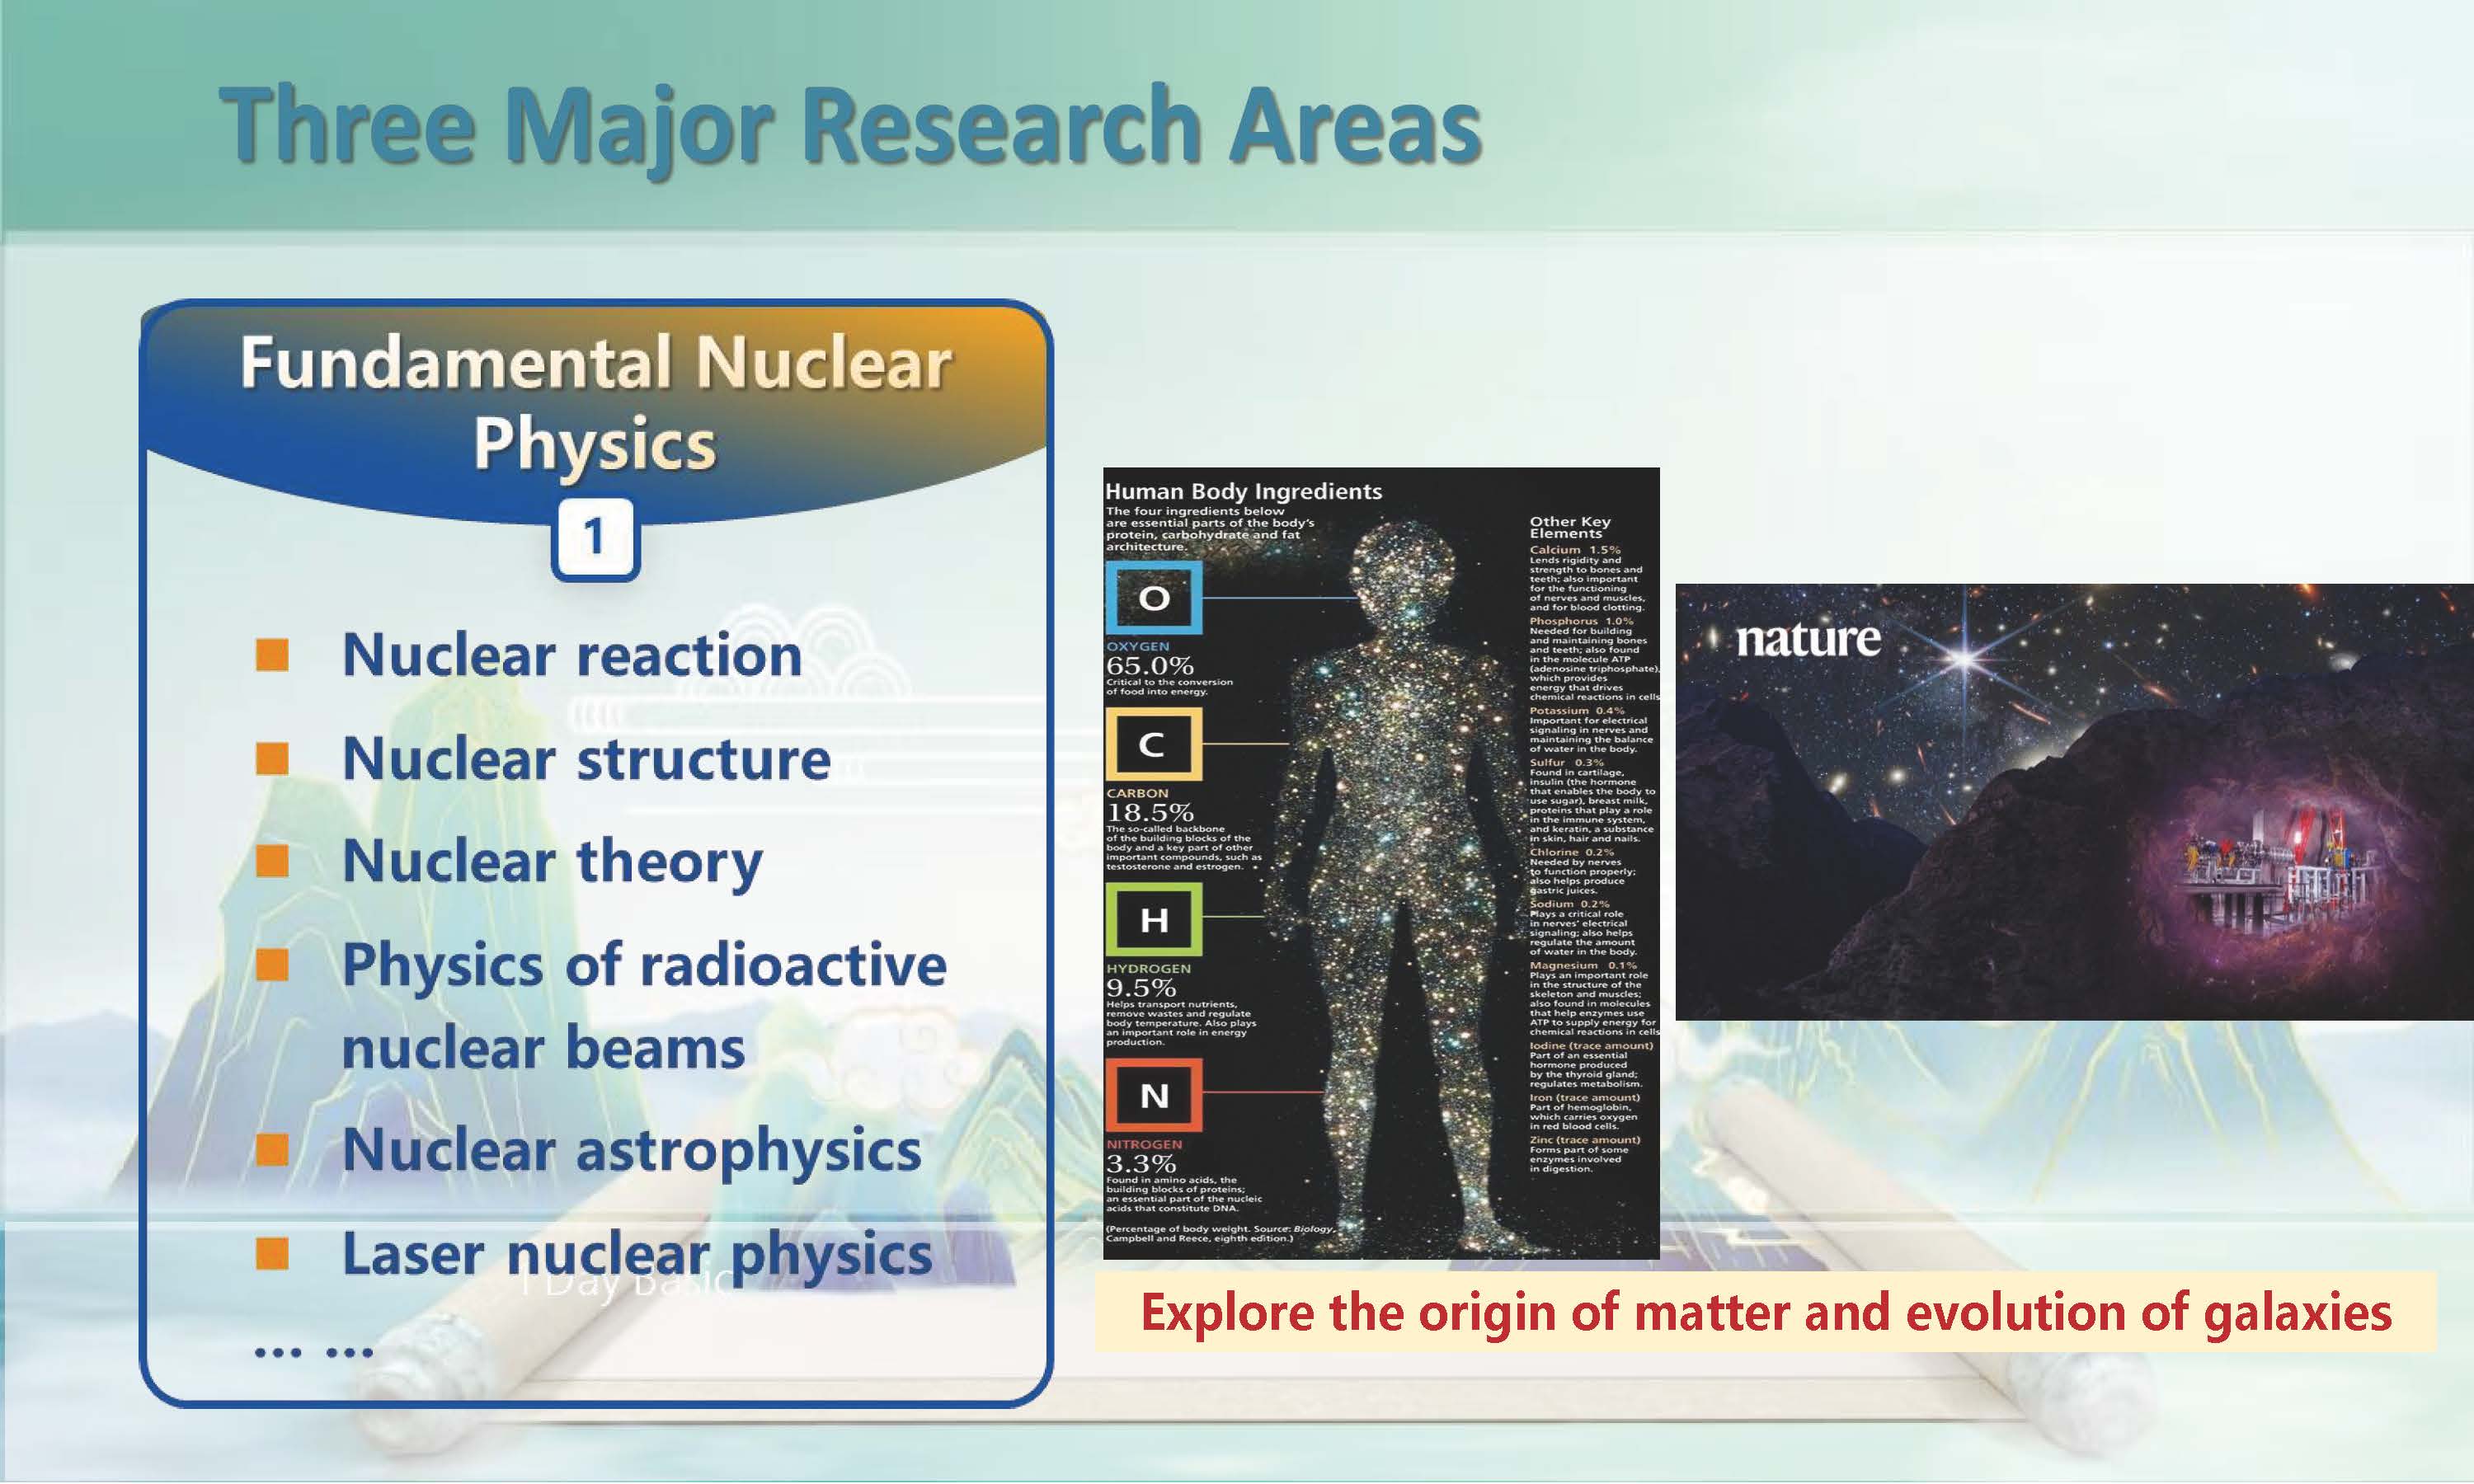Click the 'Chlorine 0.2%' entry

tap(1572, 852)
